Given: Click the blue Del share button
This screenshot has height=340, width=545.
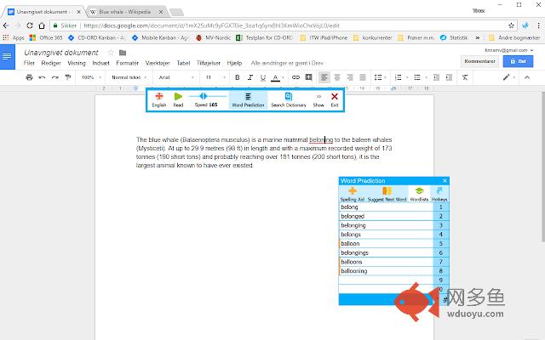Looking at the screenshot, I should pos(518,61).
